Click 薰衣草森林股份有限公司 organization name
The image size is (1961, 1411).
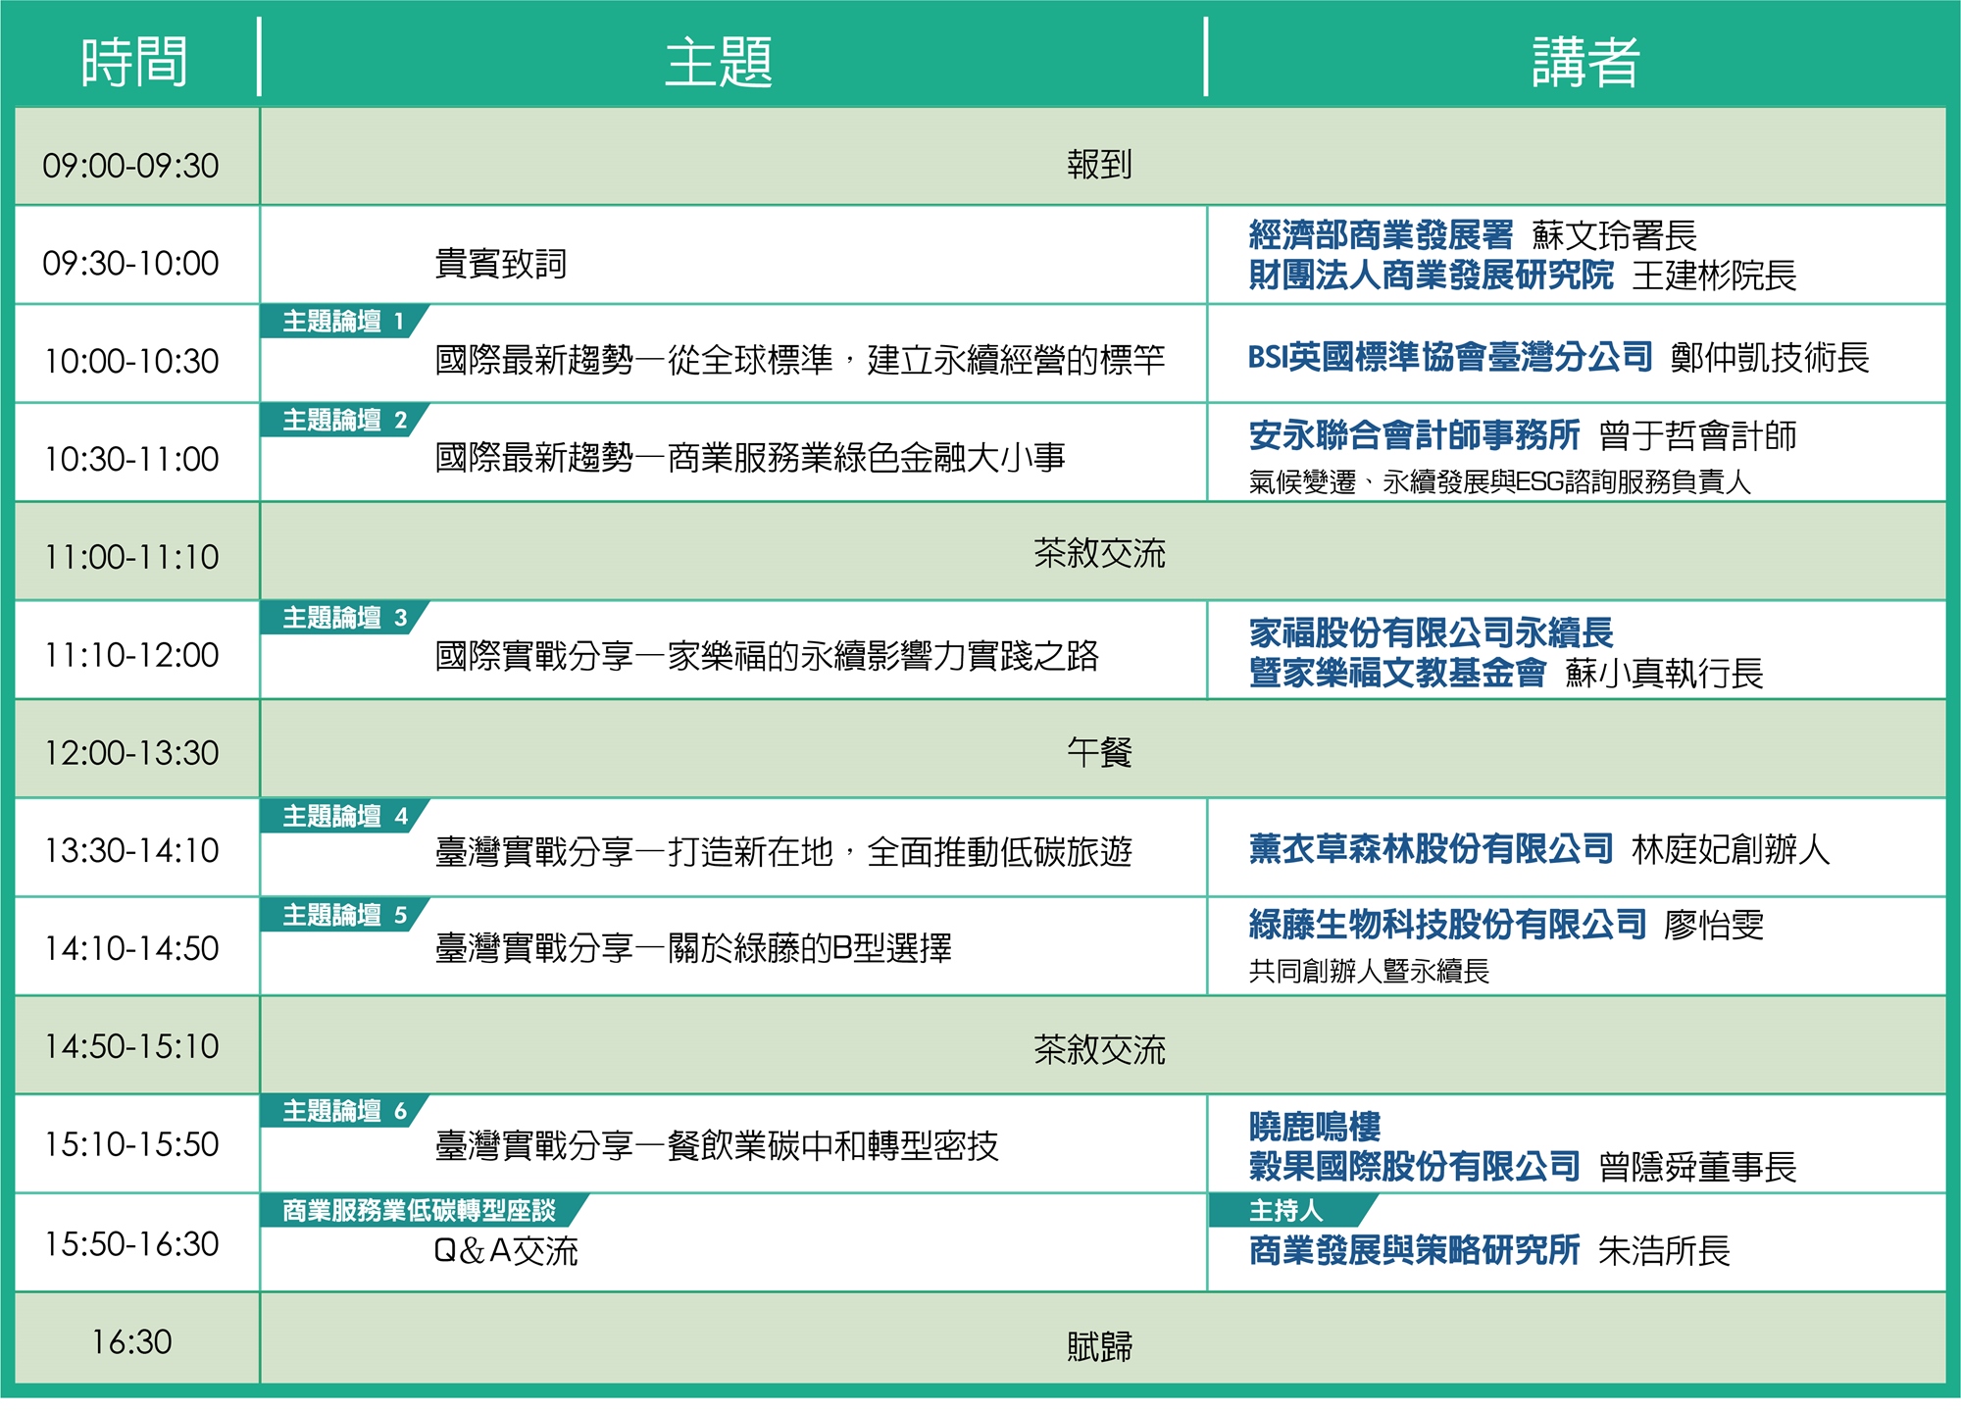click(x=1431, y=848)
